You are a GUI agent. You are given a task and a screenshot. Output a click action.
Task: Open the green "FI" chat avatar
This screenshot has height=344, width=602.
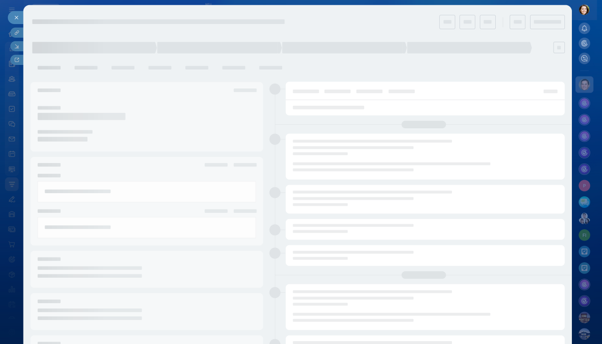pyautogui.click(x=584, y=235)
